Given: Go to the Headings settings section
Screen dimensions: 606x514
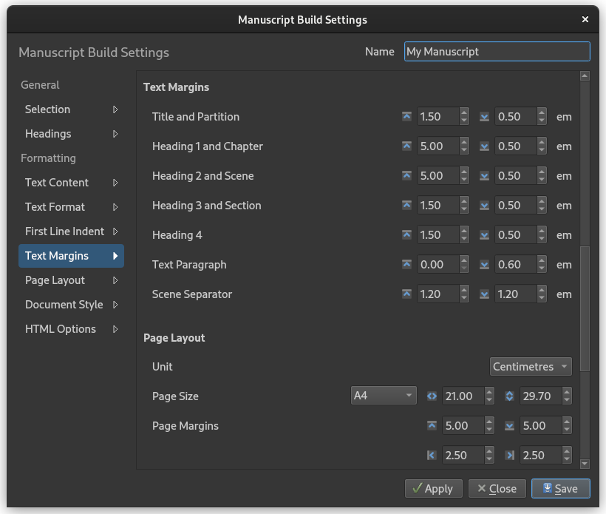Looking at the screenshot, I should pos(71,134).
